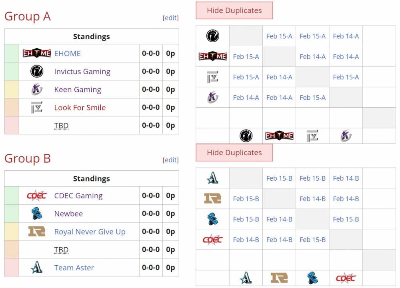Open the Invictus Gaming team link
400x288 pixels.
[x=82, y=71]
